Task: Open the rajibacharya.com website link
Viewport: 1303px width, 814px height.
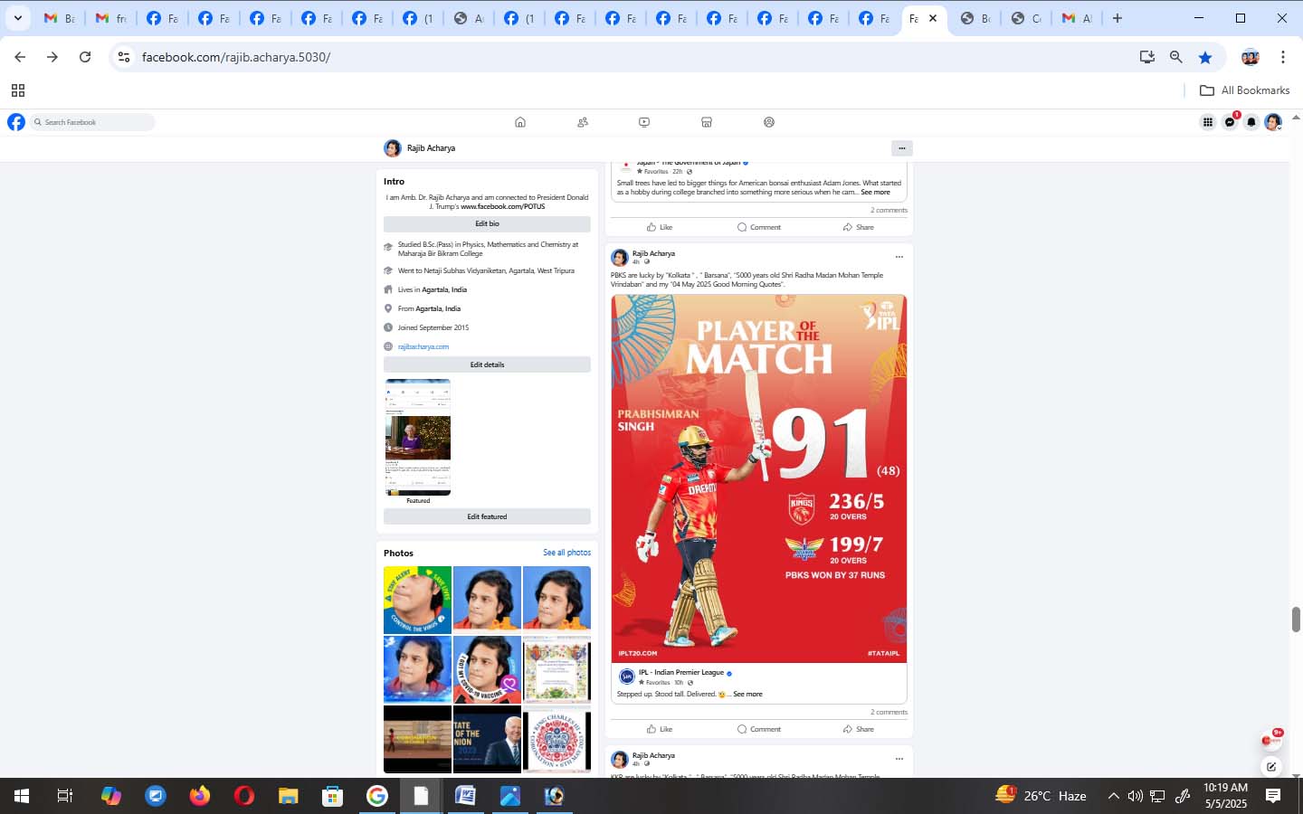Action: [423, 346]
